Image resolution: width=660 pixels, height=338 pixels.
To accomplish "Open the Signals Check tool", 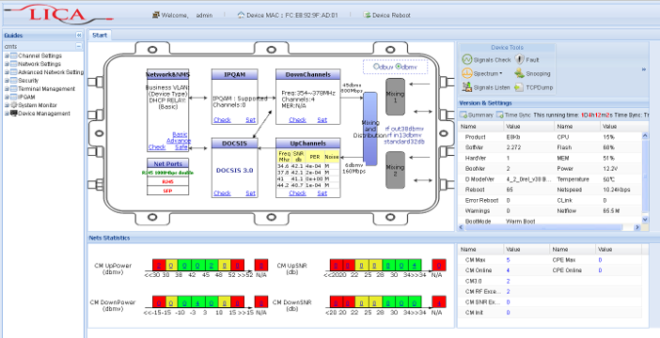I will pos(486,60).
